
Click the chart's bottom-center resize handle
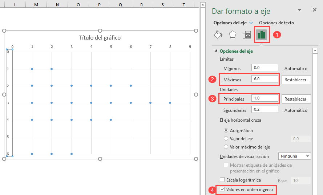pyautogui.click(x=100, y=159)
